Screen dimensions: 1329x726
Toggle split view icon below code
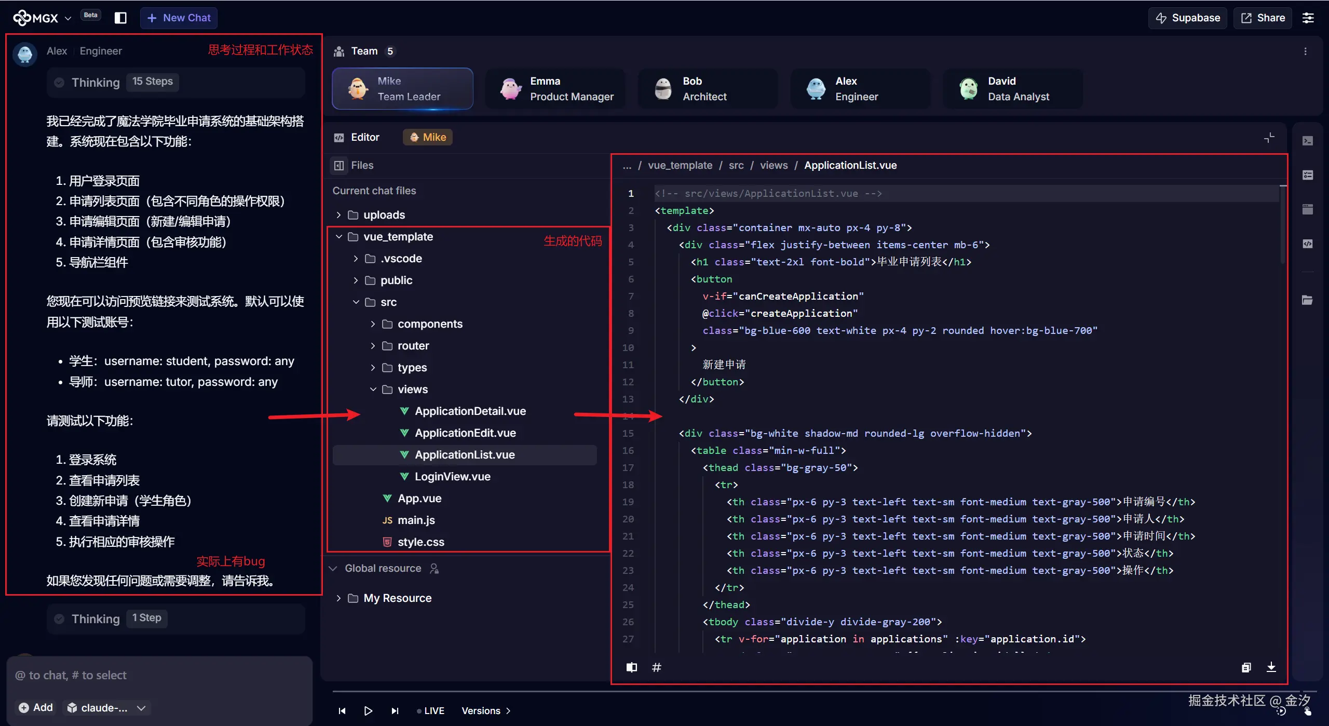point(631,667)
